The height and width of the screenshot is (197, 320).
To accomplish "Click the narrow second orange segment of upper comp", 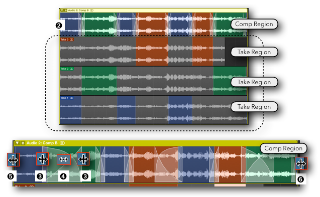I will click(x=202, y=24).
